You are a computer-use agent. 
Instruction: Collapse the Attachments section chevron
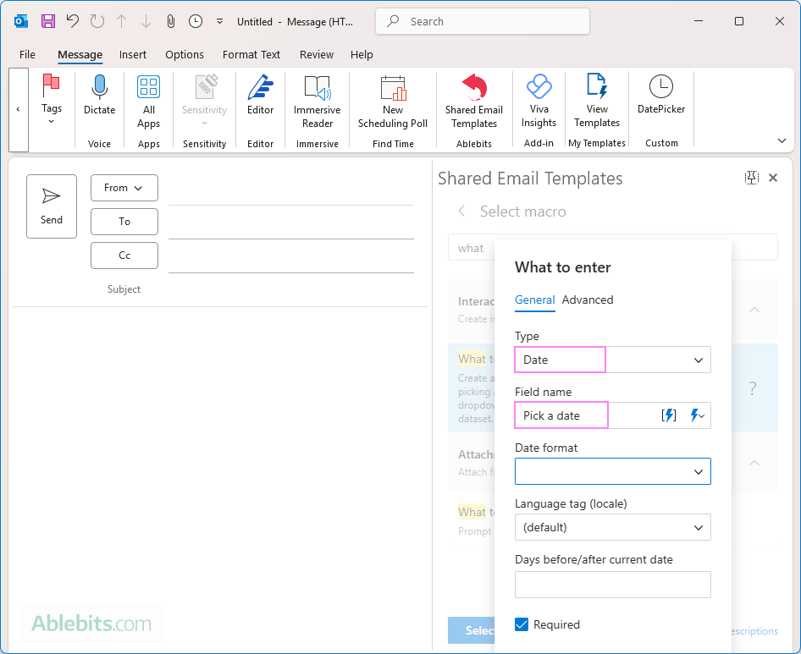pos(754,463)
